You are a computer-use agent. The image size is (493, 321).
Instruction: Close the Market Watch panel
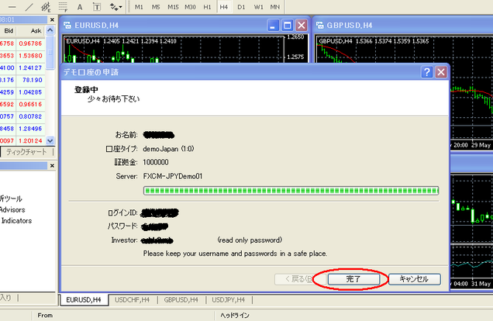coord(52,19)
